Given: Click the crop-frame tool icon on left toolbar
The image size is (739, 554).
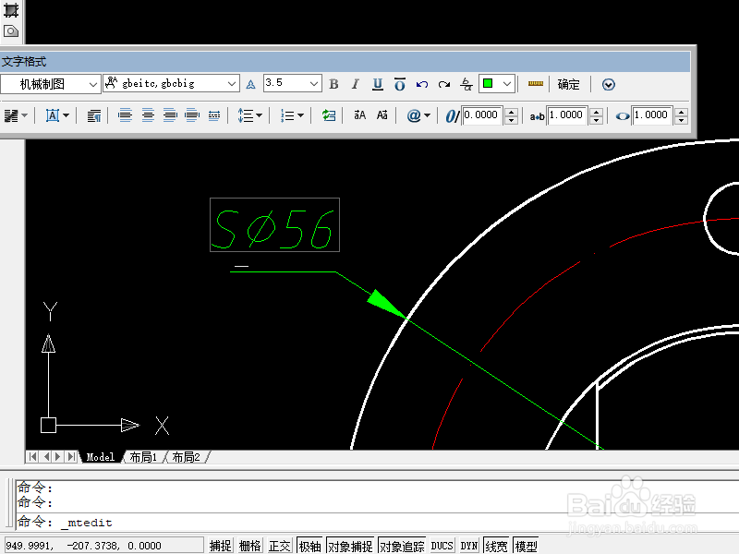Looking at the screenshot, I should click(11, 10).
